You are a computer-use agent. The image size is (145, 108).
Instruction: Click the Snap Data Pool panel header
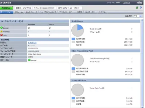coord(105,80)
